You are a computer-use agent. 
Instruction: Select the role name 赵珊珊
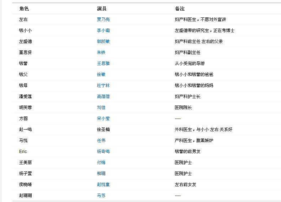26,196
